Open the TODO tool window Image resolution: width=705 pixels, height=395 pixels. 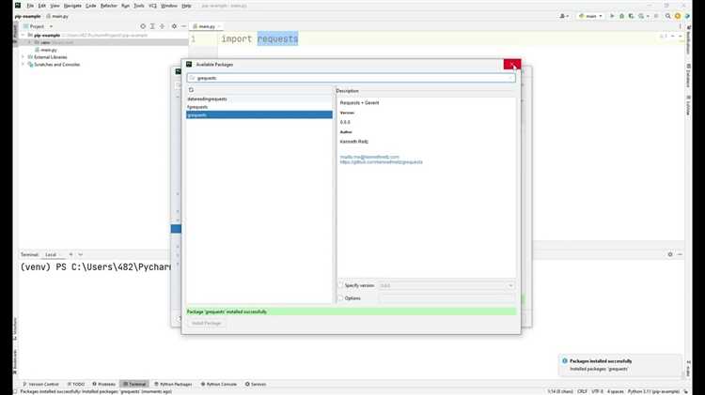(x=76, y=385)
